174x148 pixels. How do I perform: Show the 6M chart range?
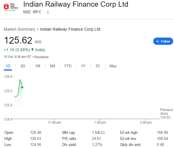52,66
